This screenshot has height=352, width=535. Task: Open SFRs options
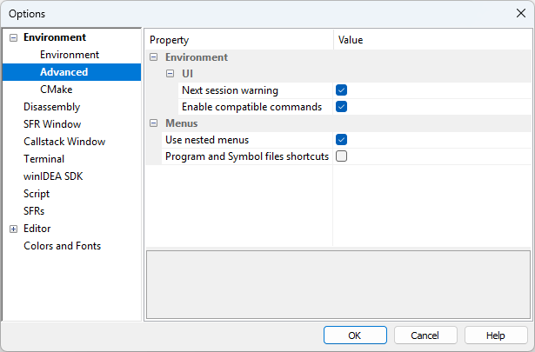[34, 211]
